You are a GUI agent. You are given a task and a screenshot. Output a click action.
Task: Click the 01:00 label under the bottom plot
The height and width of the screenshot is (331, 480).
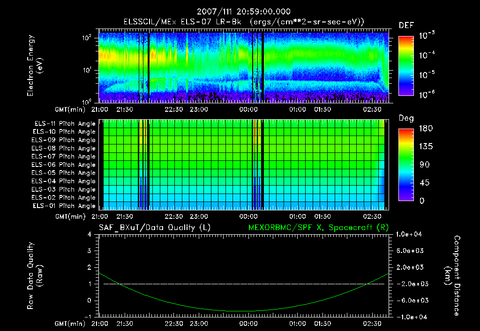[x=298, y=324]
